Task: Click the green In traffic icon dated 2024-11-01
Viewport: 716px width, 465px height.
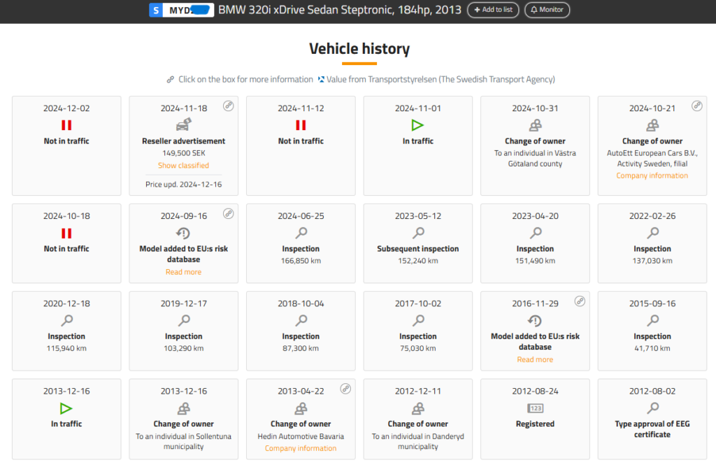Action: coord(418,125)
